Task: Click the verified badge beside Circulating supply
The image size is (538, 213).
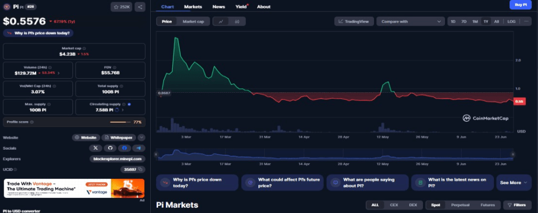Action: pos(129,104)
